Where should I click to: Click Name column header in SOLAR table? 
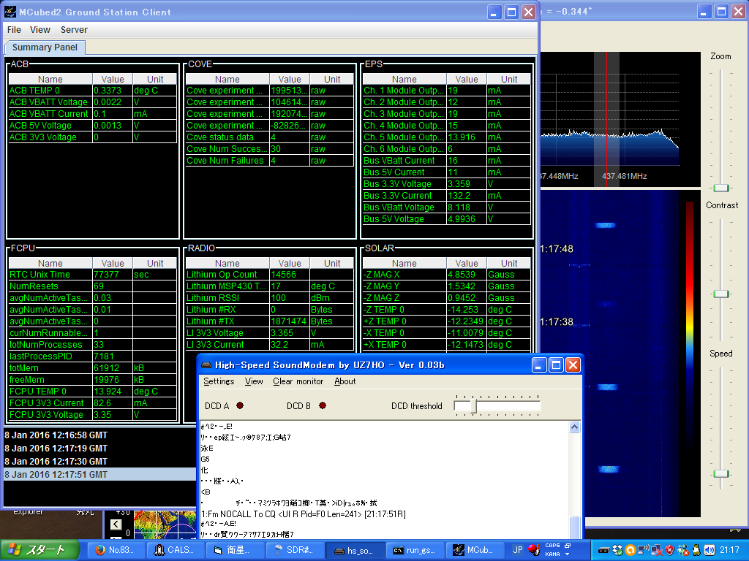404,263
